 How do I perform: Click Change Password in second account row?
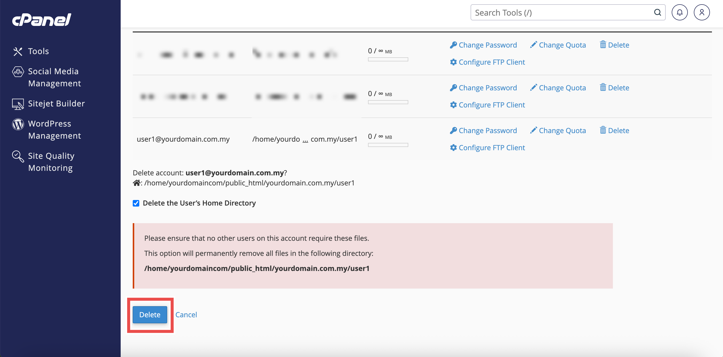coord(487,88)
